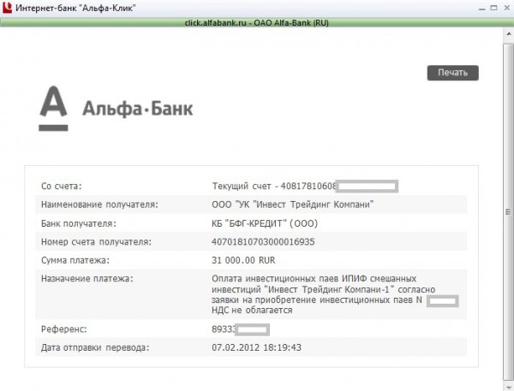514x391 pixels.
Task: Click the Alfa-Click app icon in title bar
Action: [x=7, y=8]
